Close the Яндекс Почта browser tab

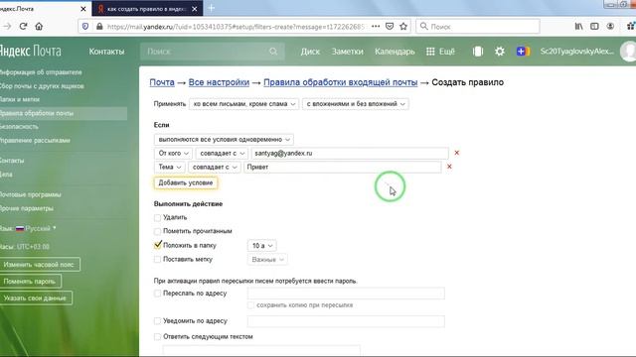[83, 9]
